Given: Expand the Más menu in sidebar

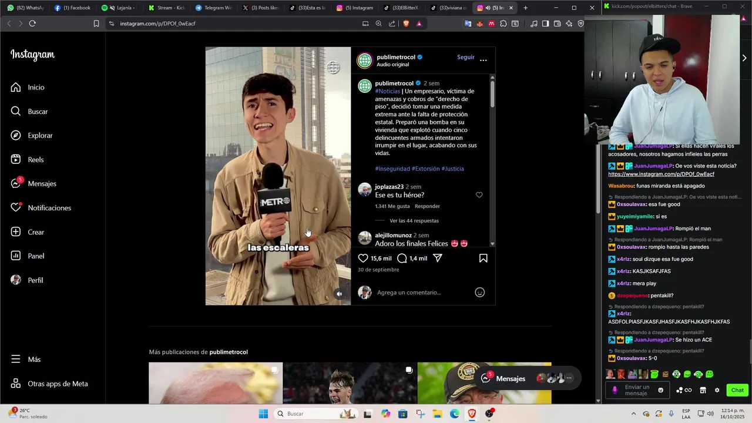Looking at the screenshot, I should tap(26, 359).
